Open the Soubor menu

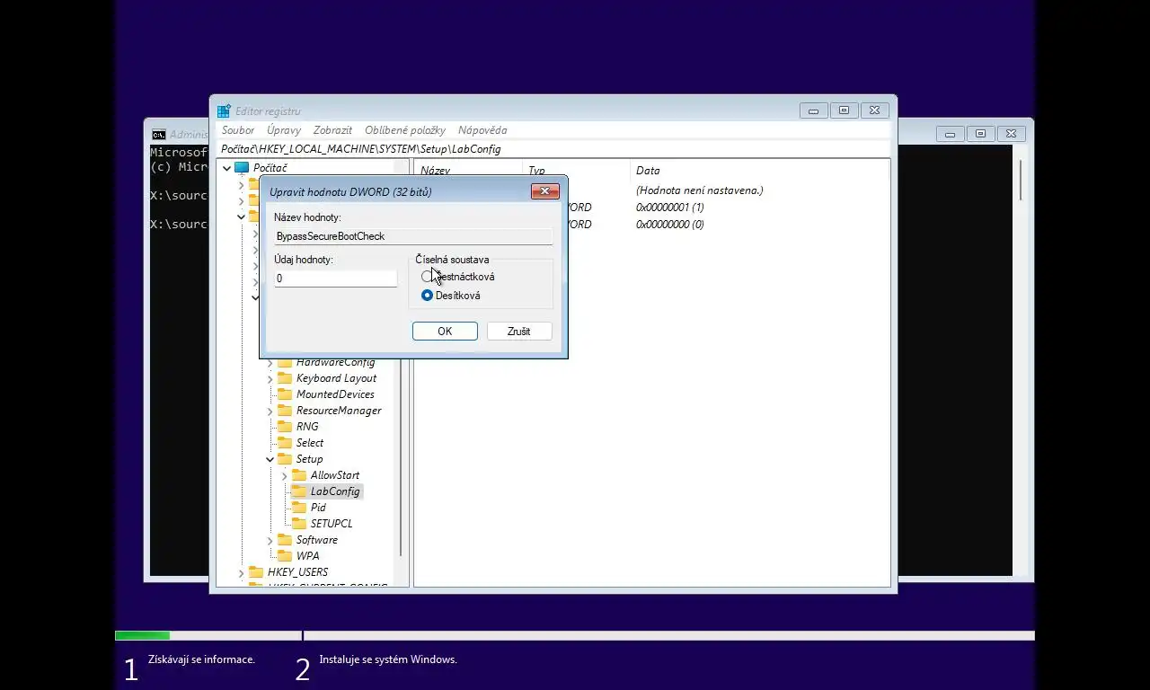click(238, 130)
